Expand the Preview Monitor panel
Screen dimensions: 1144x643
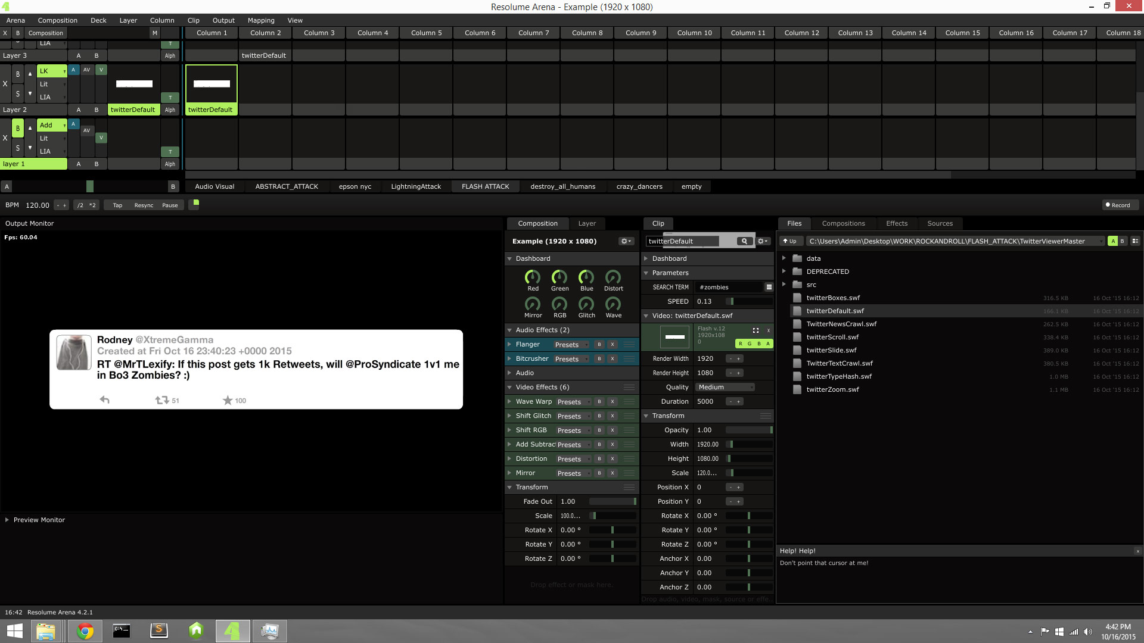(7, 520)
